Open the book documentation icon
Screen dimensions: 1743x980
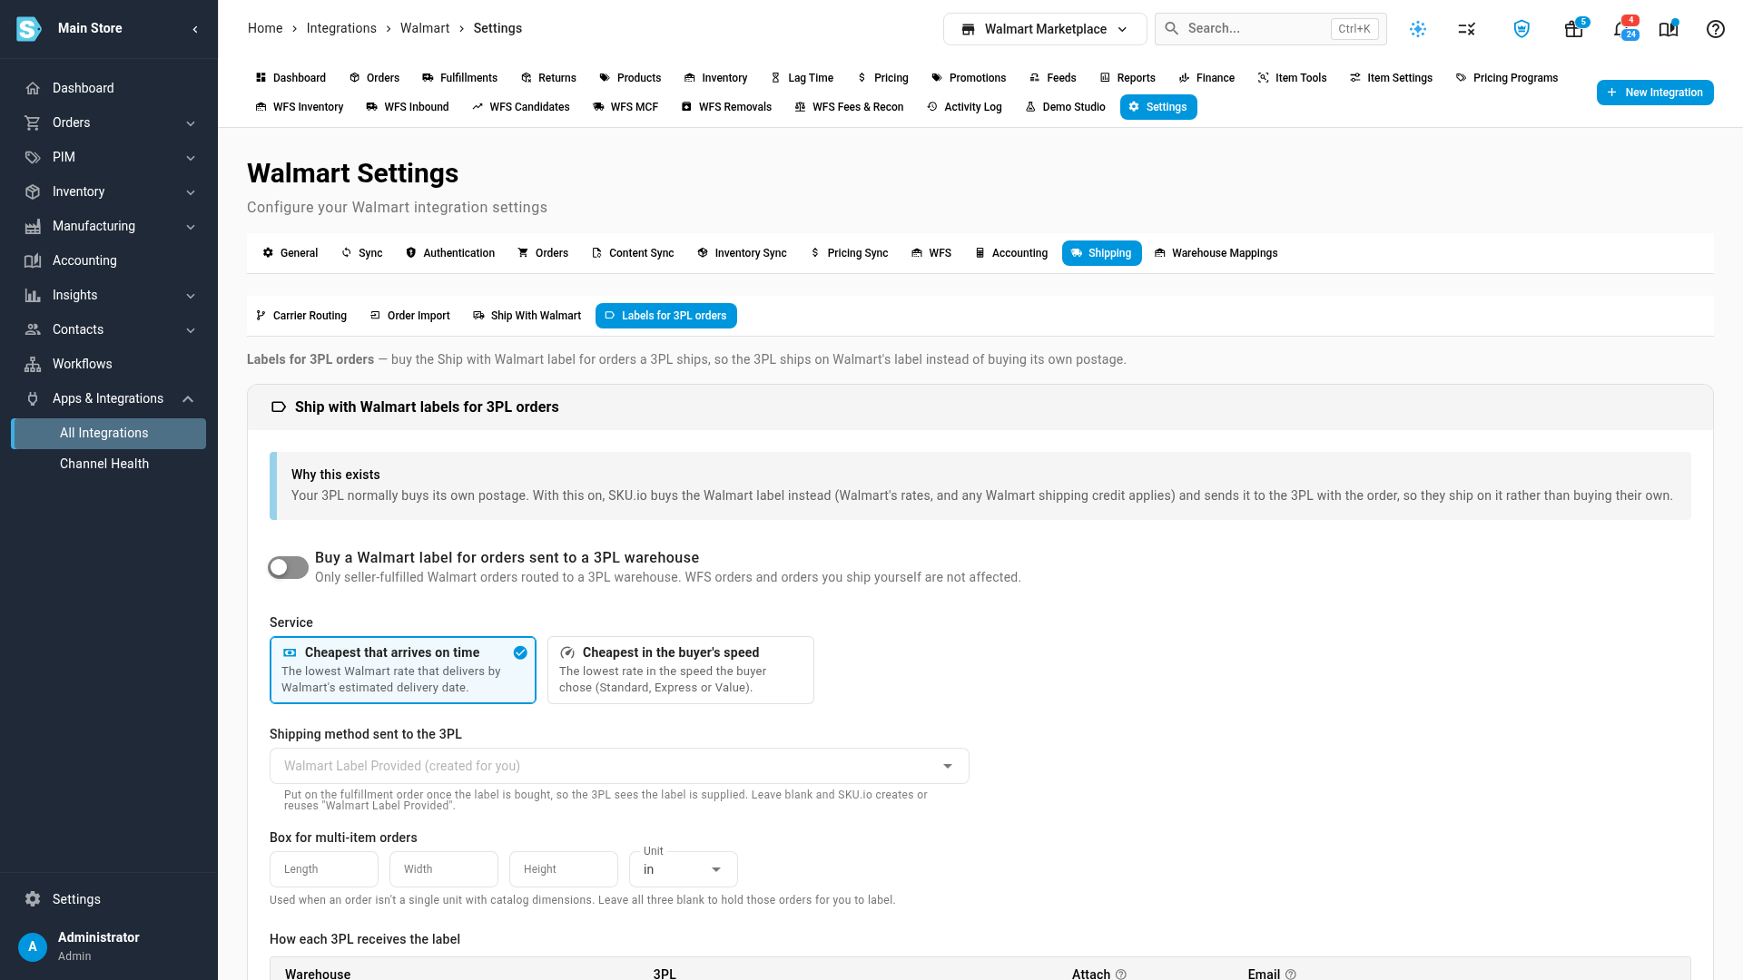(1668, 29)
